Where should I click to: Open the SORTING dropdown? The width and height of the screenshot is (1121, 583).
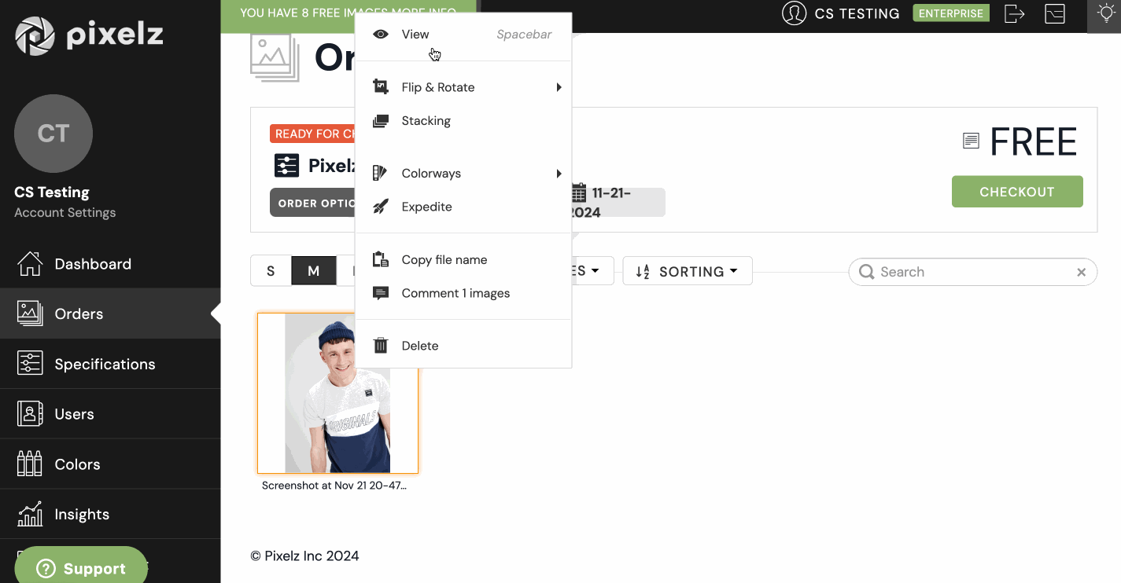687,270
